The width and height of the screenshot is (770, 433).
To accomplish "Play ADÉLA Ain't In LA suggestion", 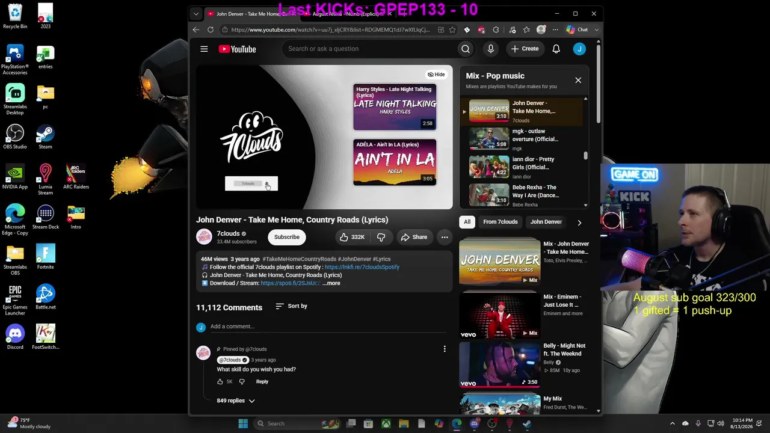I will point(395,162).
